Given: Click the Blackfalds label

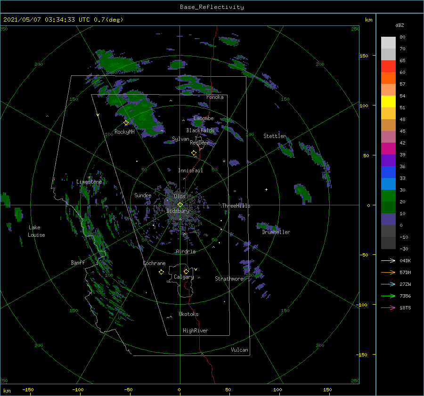Looking at the screenshot, I should (x=200, y=130).
